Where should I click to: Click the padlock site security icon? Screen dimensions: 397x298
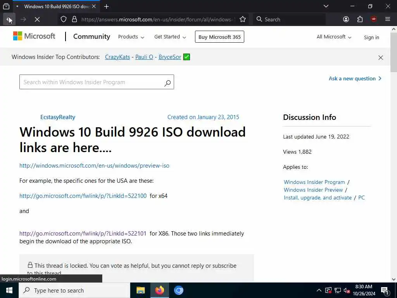(x=74, y=19)
